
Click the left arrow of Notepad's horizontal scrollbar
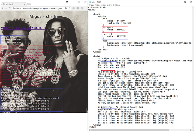[x=89, y=130]
